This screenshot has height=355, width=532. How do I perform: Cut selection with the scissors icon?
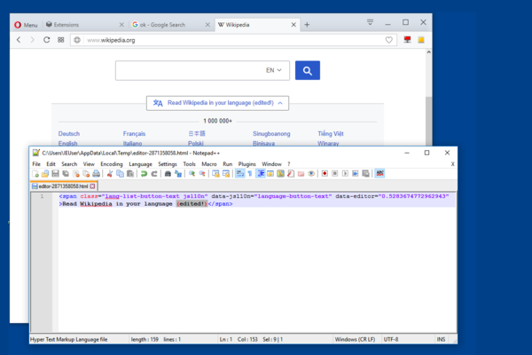pyautogui.click(x=110, y=174)
